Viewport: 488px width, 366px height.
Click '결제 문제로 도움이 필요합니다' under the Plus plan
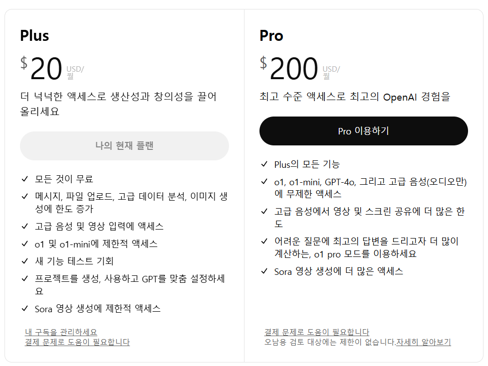(x=77, y=342)
